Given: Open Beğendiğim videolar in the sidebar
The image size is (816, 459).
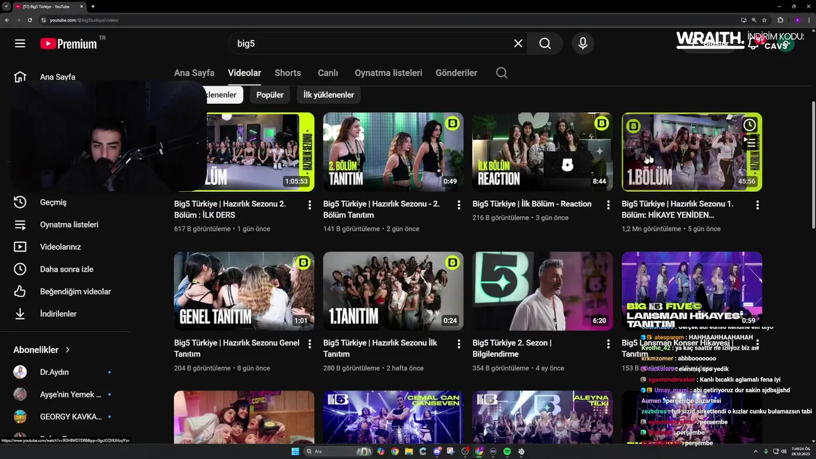Looking at the screenshot, I should pyautogui.click(x=75, y=291).
